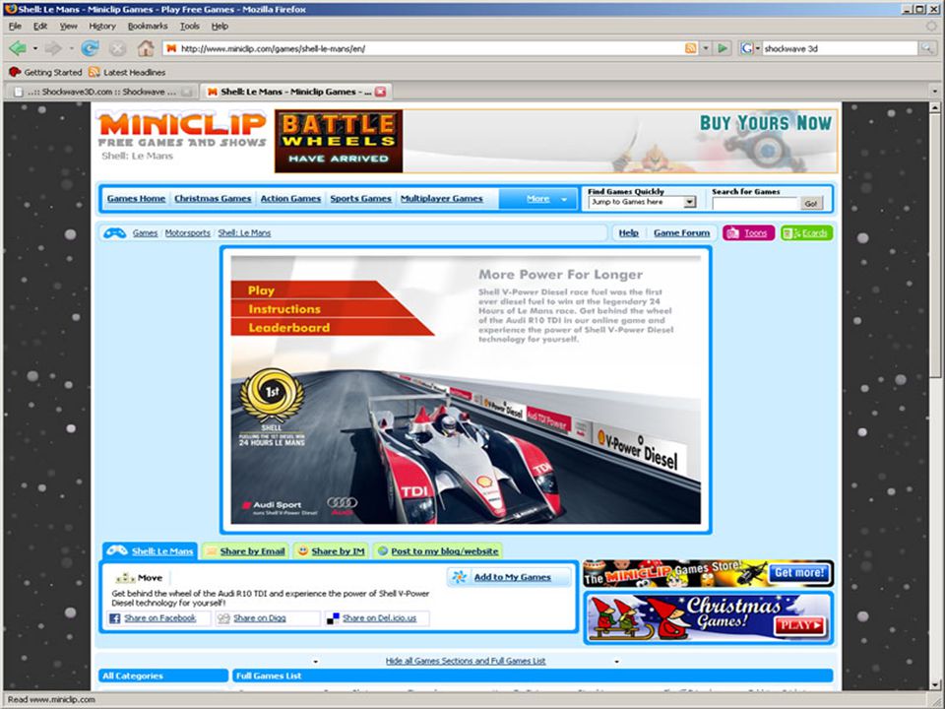
Task: Click the Games breadcrumb link
Action: coord(145,232)
